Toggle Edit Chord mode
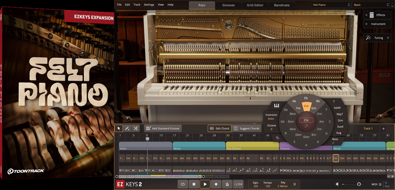395x190 pixels. 219,128
